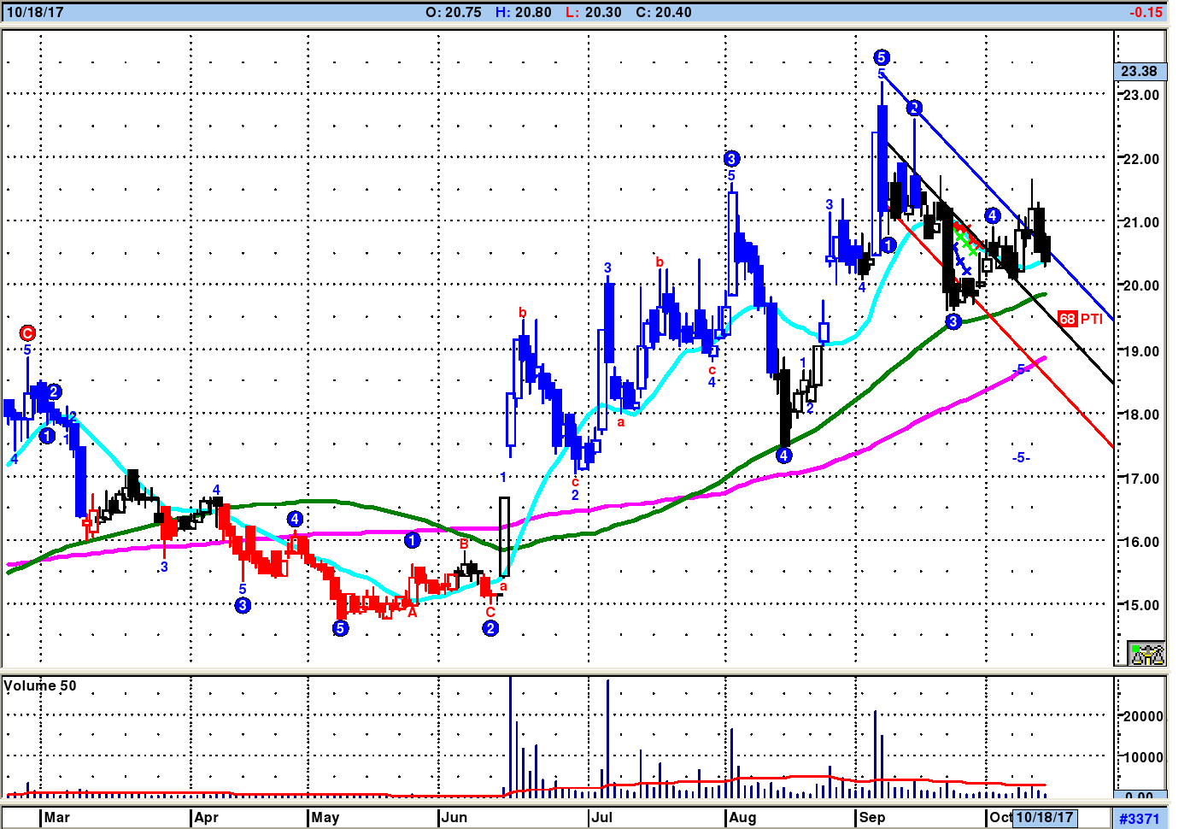Select the circled 4 wave marker at August low

pos(784,456)
